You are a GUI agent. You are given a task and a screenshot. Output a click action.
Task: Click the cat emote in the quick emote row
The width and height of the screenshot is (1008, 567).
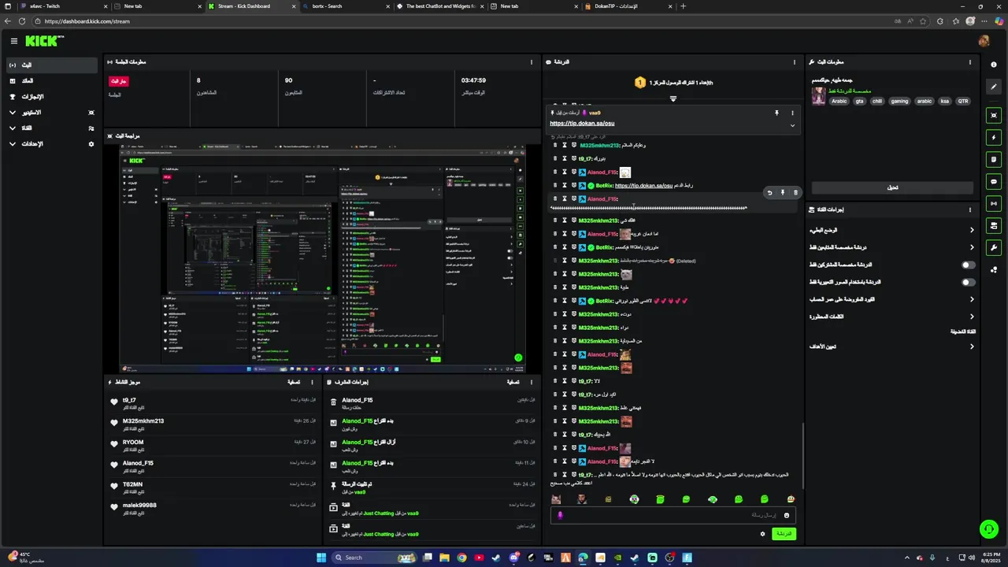click(x=556, y=499)
